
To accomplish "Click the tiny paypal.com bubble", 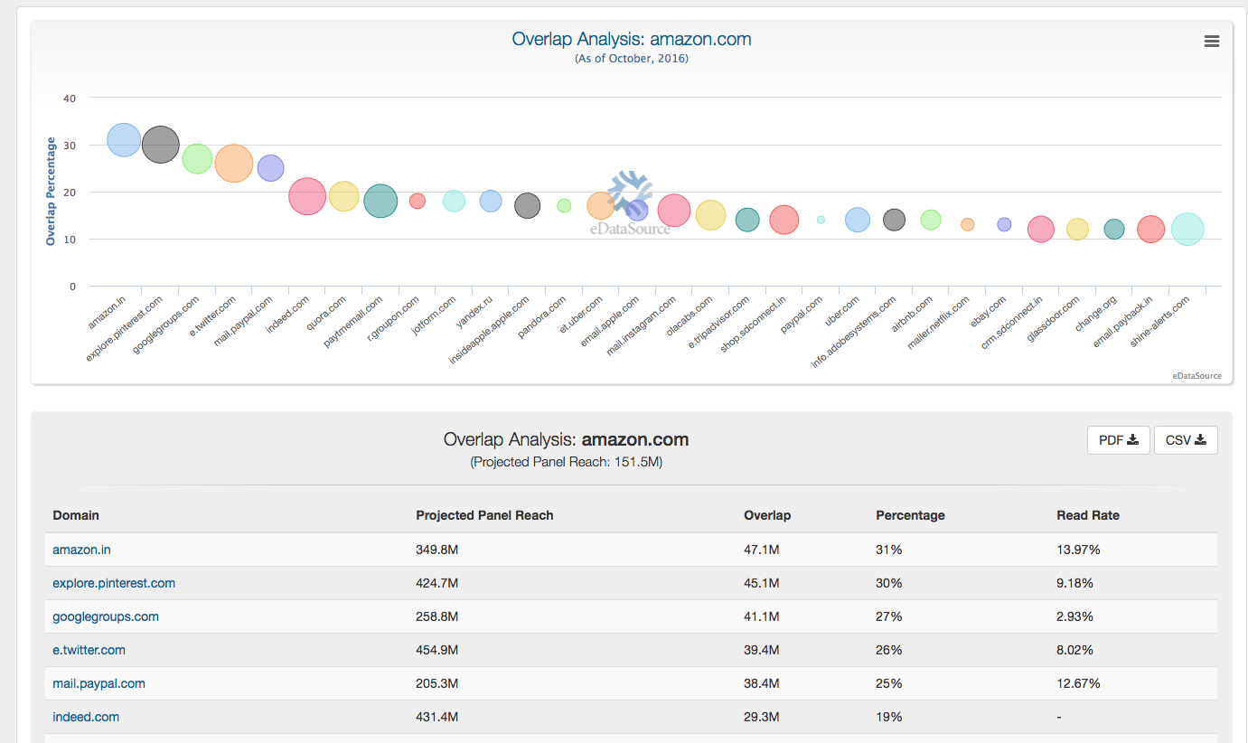I will click(821, 220).
